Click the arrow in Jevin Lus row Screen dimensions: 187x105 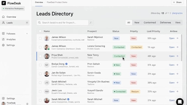(x=177, y=92)
